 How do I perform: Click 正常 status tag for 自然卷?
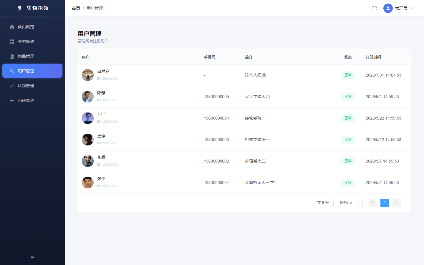tap(348, 75)
